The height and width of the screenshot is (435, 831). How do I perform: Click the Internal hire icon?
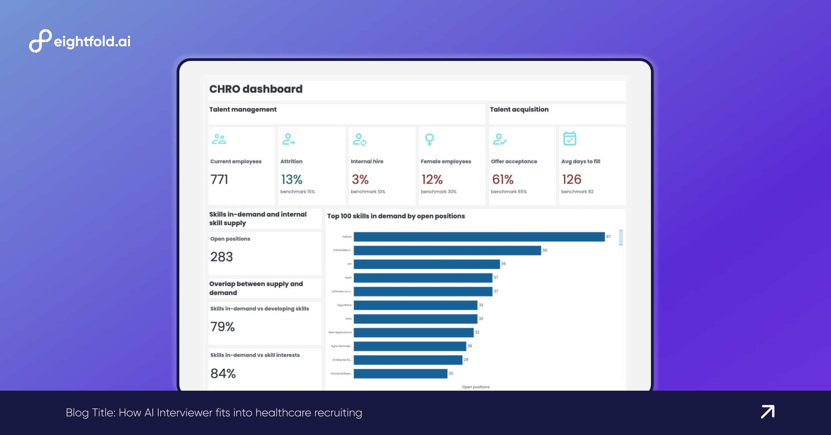click(x=359, y=140)
